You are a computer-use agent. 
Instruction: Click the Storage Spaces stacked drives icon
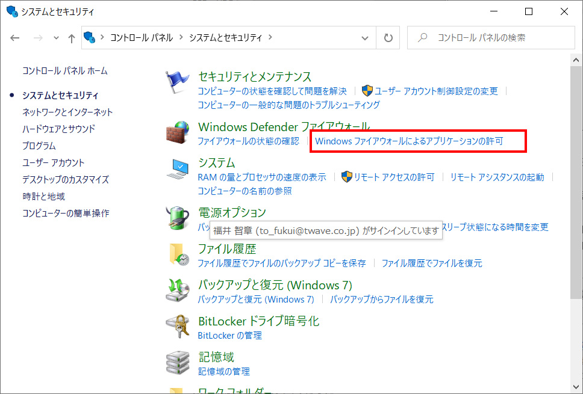pos(177,363)
